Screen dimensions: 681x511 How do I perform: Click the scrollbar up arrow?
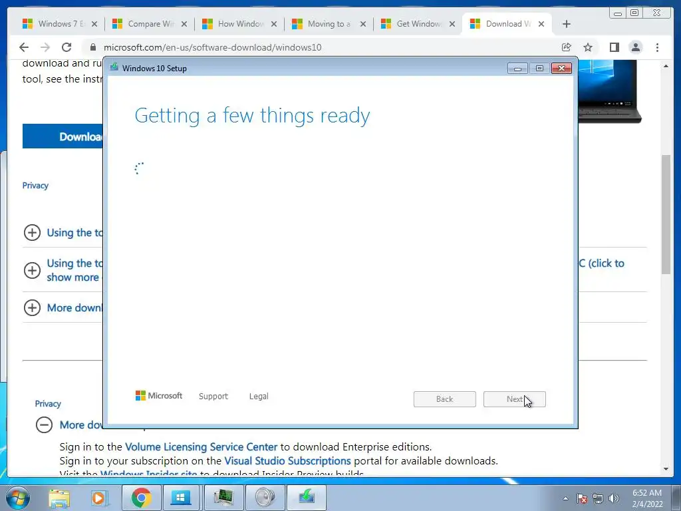point(666,66)
